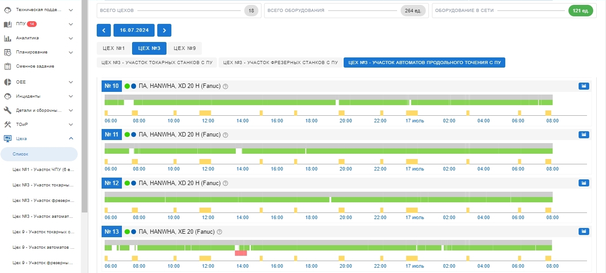
Task: Switch to ЦЕХ №9 tab
Action: pyautogui.click(x=185, y=48)
